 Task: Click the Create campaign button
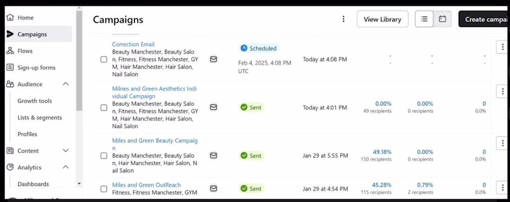pos(484,19)
